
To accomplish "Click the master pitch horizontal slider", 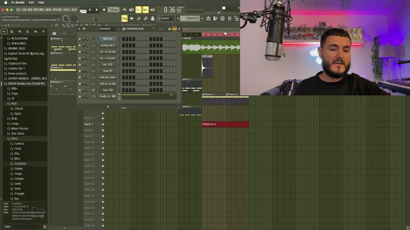I will 96,19.
